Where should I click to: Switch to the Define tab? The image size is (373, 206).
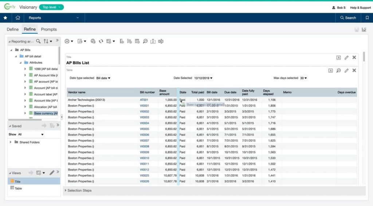[13, 29]
